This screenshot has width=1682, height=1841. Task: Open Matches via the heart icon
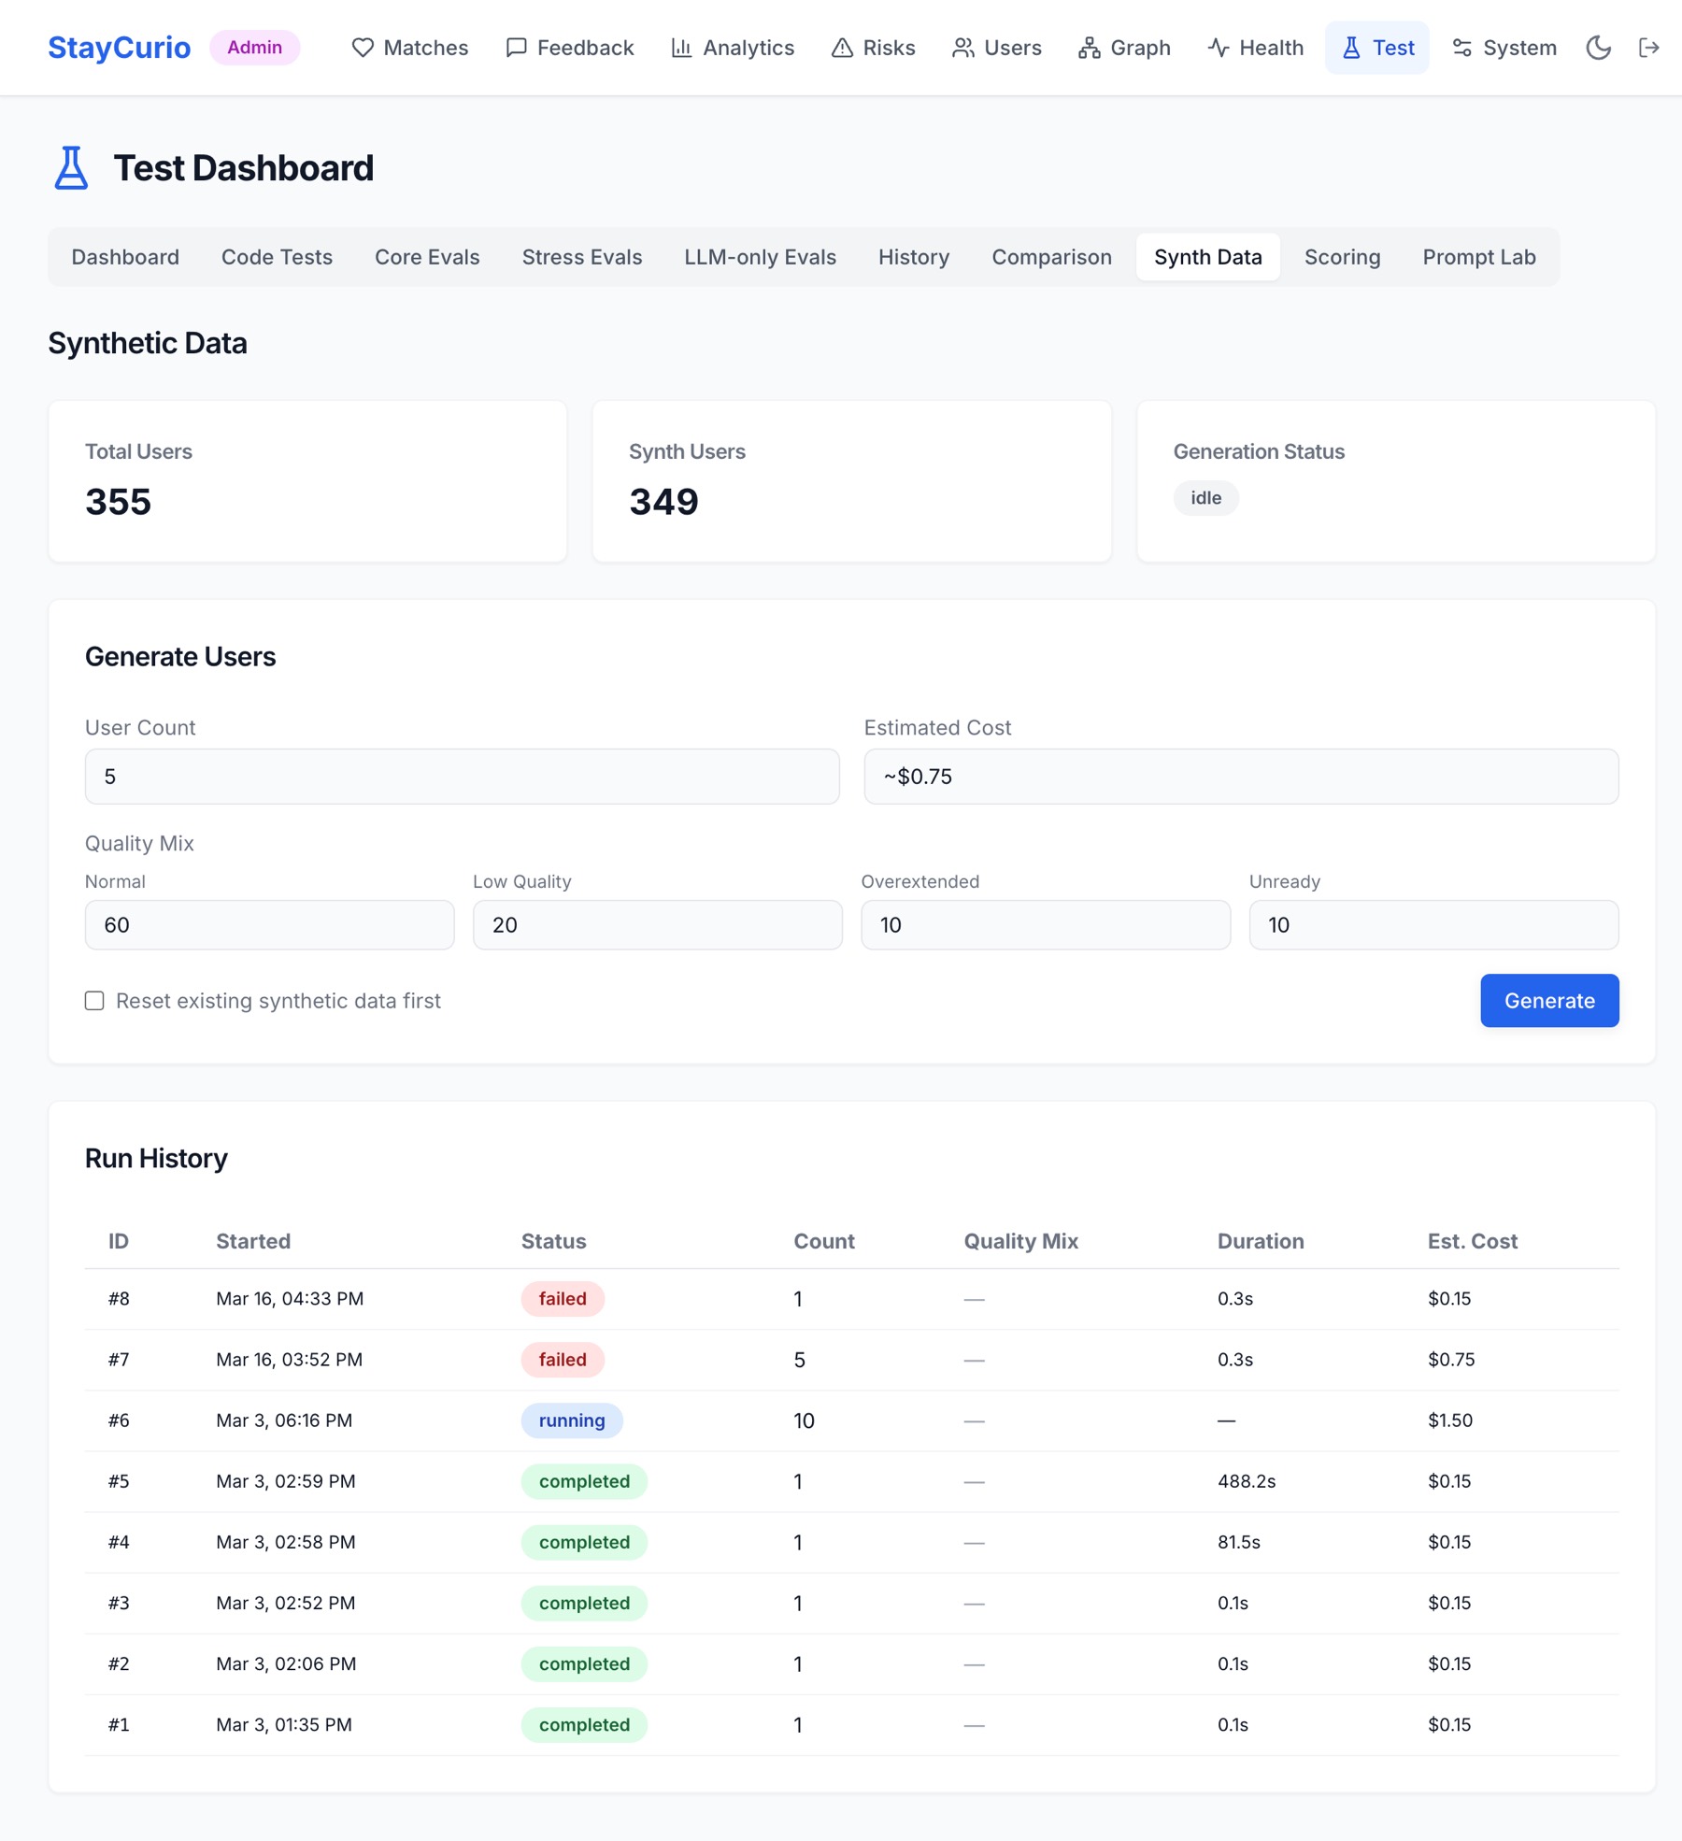pyautogui.click(x=363, y=48)
